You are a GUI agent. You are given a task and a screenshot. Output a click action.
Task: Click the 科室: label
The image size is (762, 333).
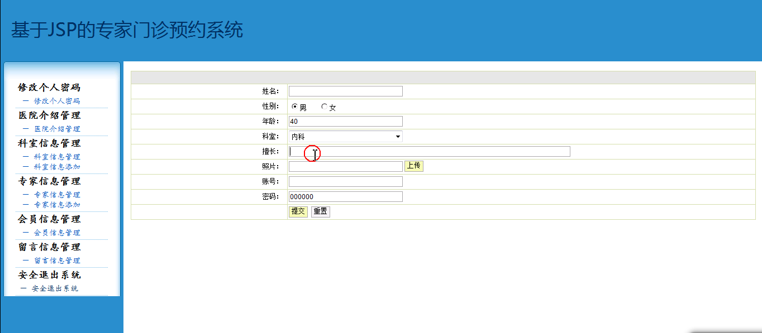(x=270, y=137)
